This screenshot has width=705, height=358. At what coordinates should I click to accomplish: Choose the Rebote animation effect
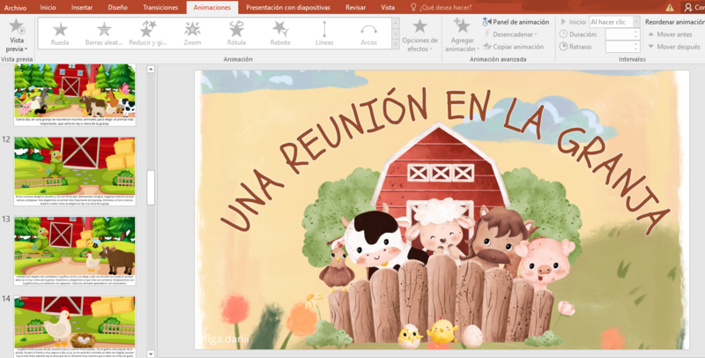[x=280, y=34]
